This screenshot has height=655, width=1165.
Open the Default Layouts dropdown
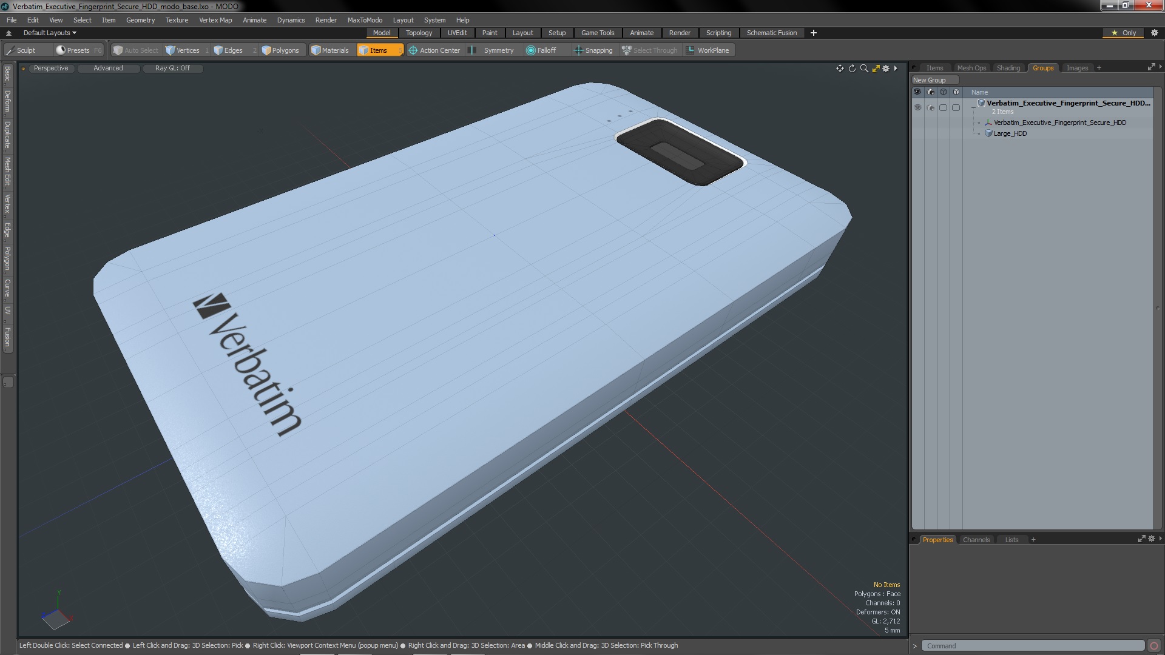click(x=50, y=33)
